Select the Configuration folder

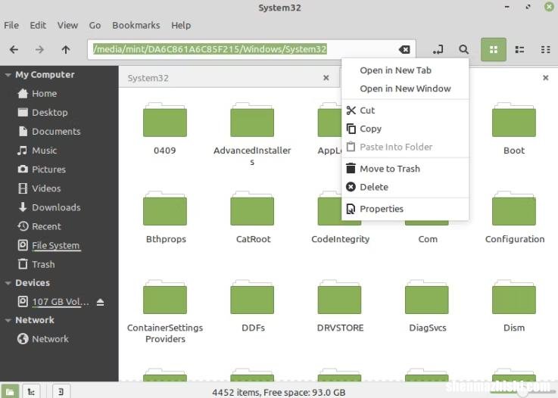point(515,218)
